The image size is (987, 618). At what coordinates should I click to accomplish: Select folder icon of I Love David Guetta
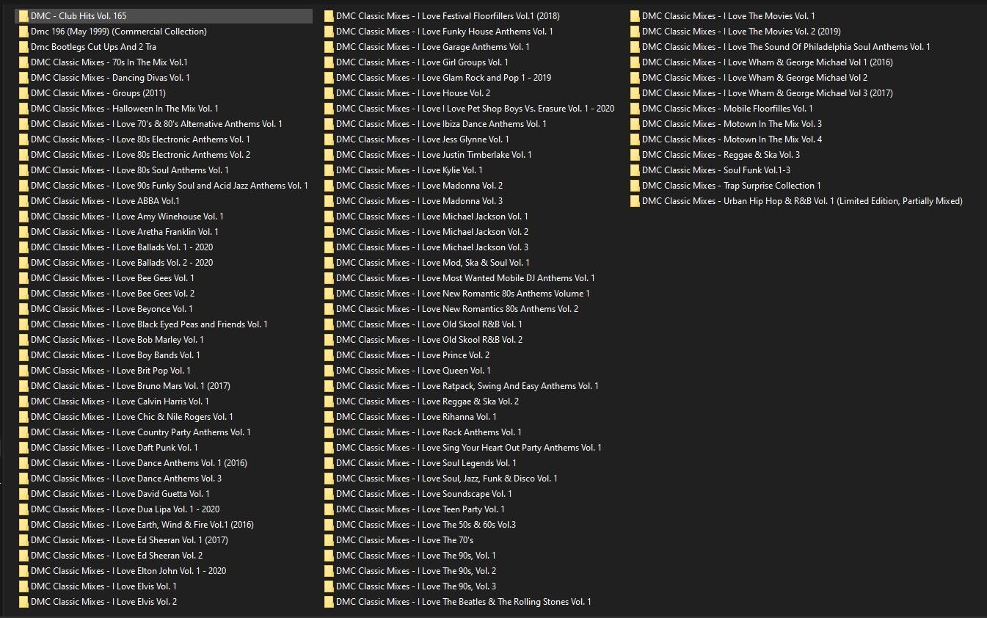[23, 494]
